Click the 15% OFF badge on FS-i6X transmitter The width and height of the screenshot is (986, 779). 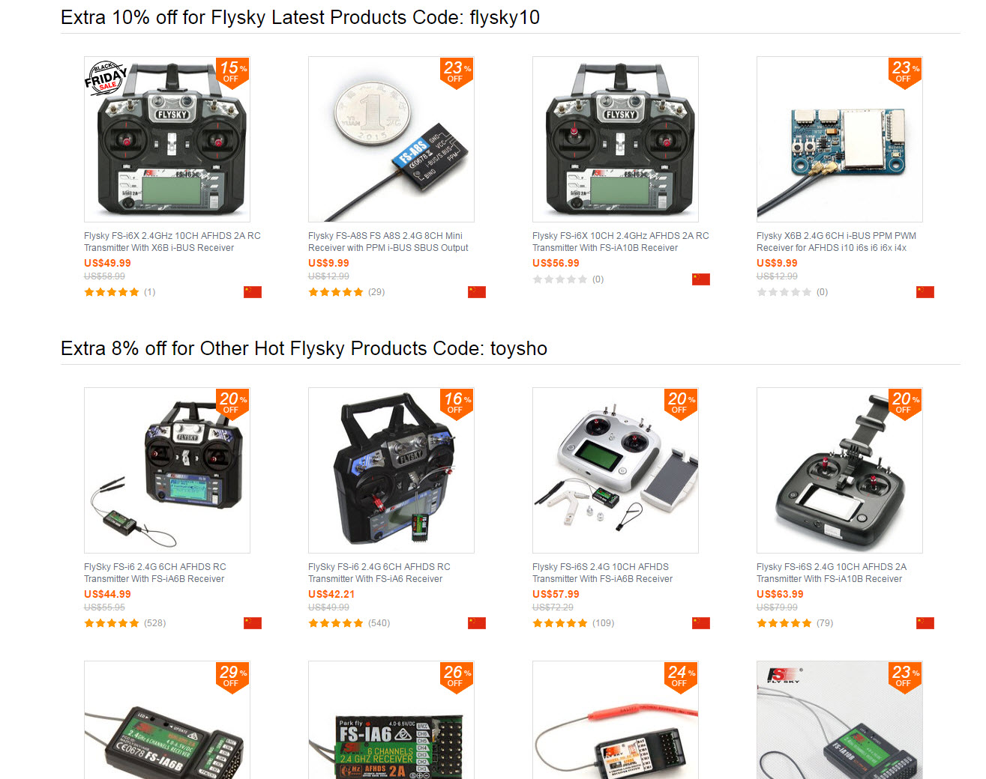point(233,73)
